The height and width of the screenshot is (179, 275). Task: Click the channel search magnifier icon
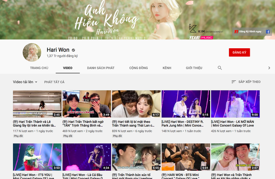coord(220,68)
